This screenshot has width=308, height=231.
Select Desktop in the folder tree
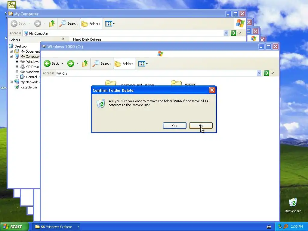[21, 46]
